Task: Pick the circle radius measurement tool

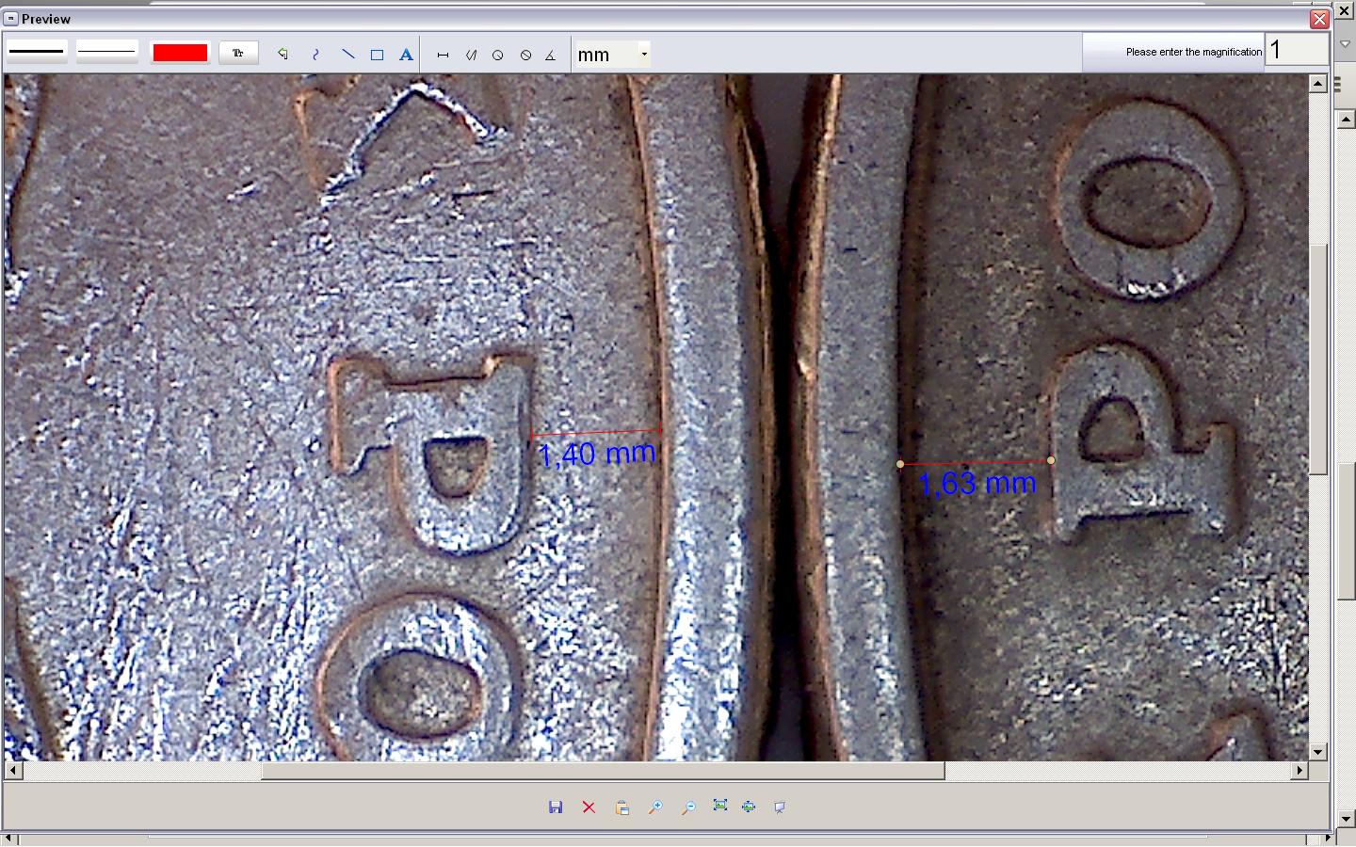Action: coord(498,56)
